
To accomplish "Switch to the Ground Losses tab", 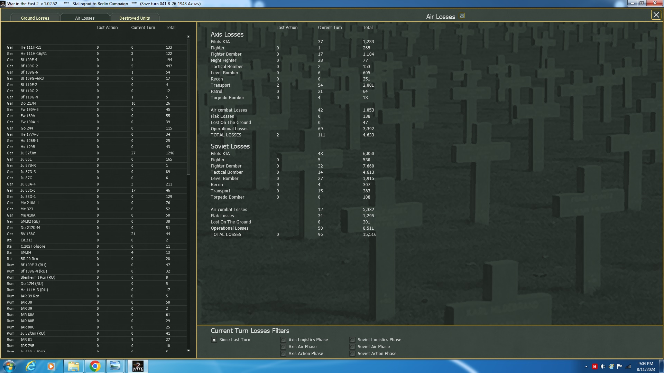I will pos(35,18).
